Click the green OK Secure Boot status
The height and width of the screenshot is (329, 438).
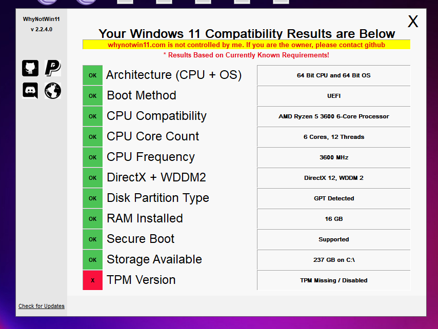coord(92,239)
